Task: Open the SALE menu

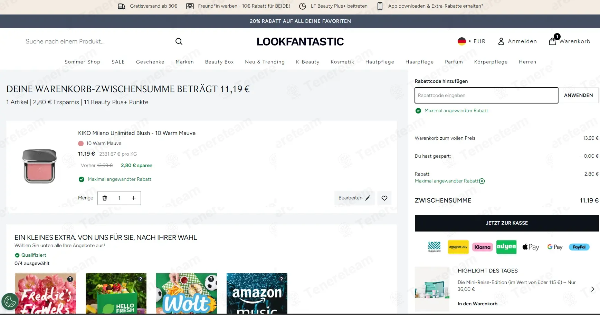Action: [118, 62]
